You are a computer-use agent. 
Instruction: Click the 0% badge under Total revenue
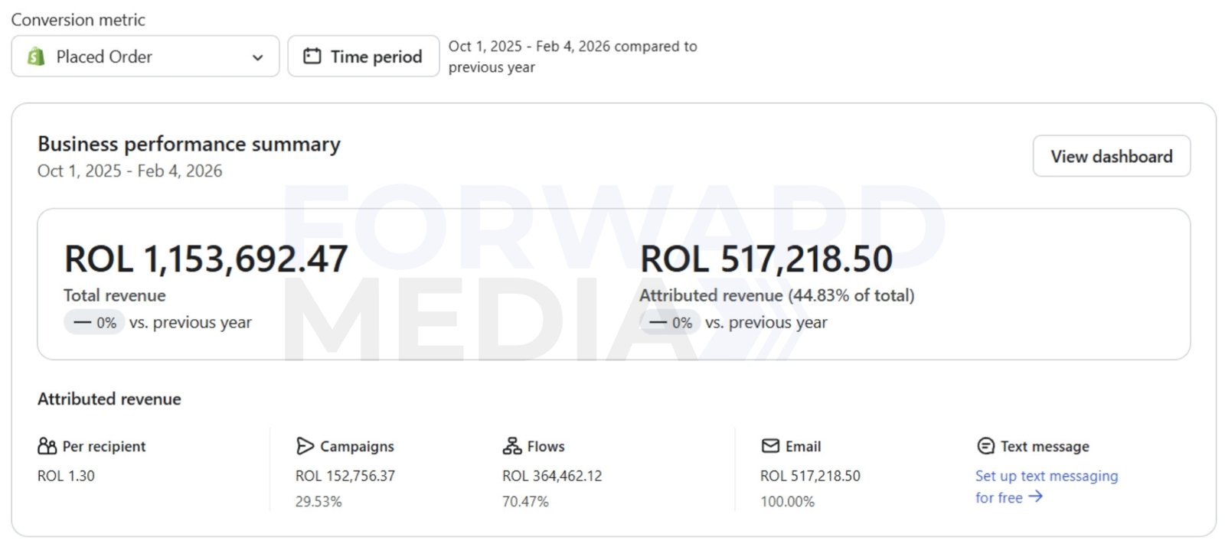pos(95,323)
